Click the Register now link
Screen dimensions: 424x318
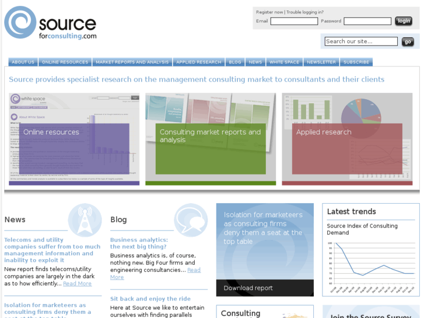[x=269, y=12]
